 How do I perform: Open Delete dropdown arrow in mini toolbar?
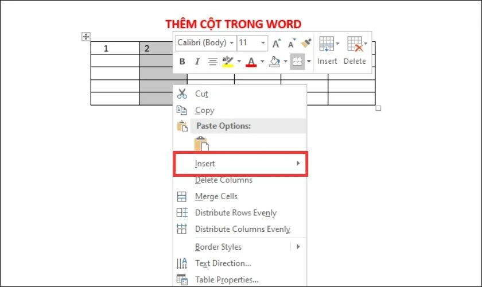(x=366, y=44)
